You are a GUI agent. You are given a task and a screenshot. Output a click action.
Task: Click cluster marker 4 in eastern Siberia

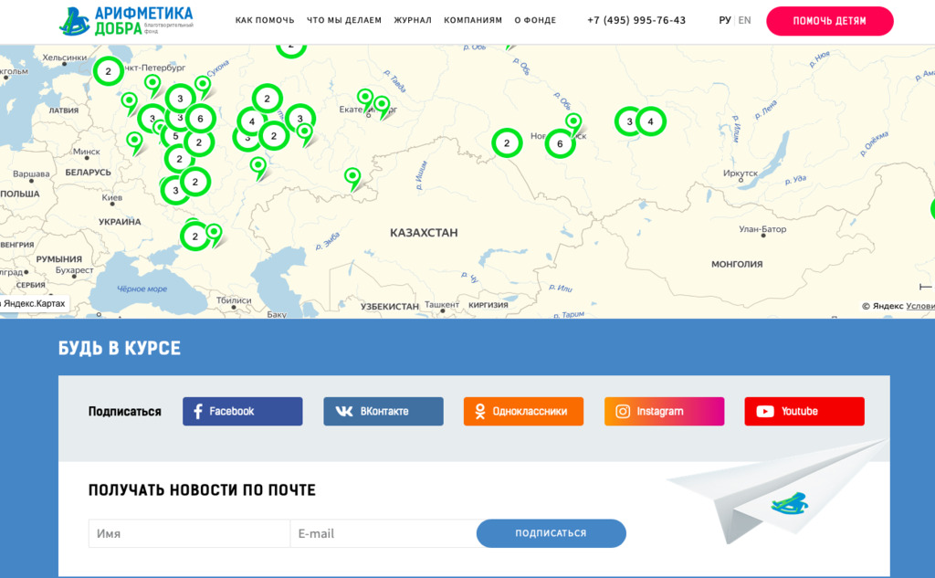coord(651,121)
